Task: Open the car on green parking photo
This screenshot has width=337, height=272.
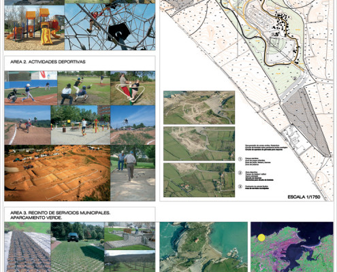Action: (x=78, y=247)
